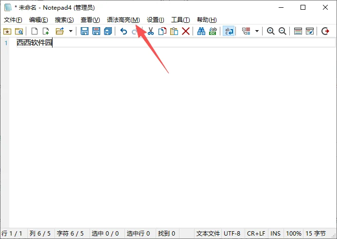The height and width of the screenshot is (239, 337).
Task: Click line number 1 in margin
Action: tap(6, 43)
